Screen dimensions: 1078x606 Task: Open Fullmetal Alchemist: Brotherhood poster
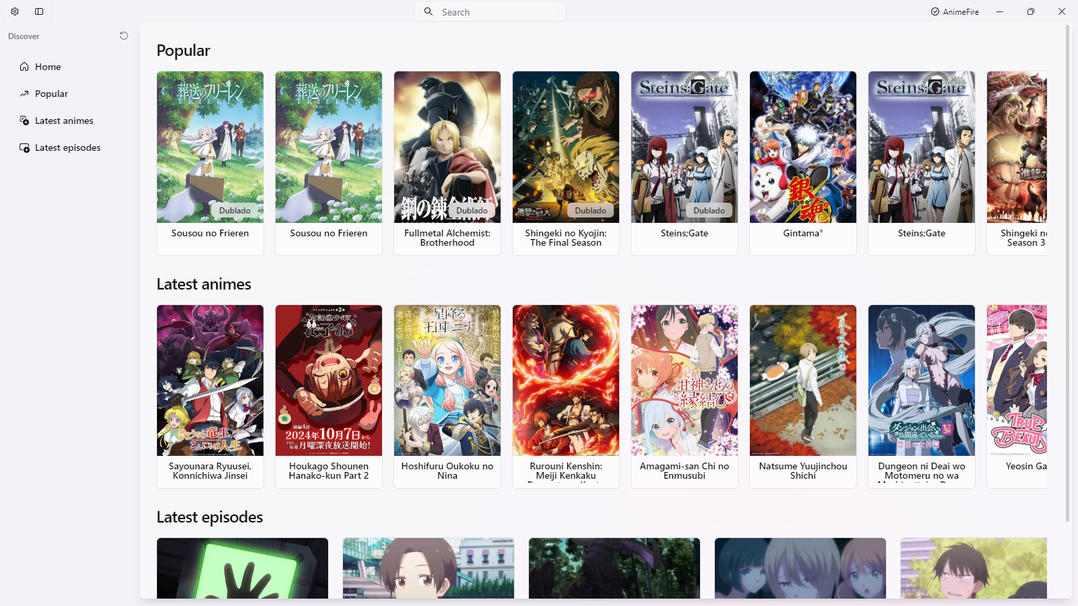[x=447, y=147]
